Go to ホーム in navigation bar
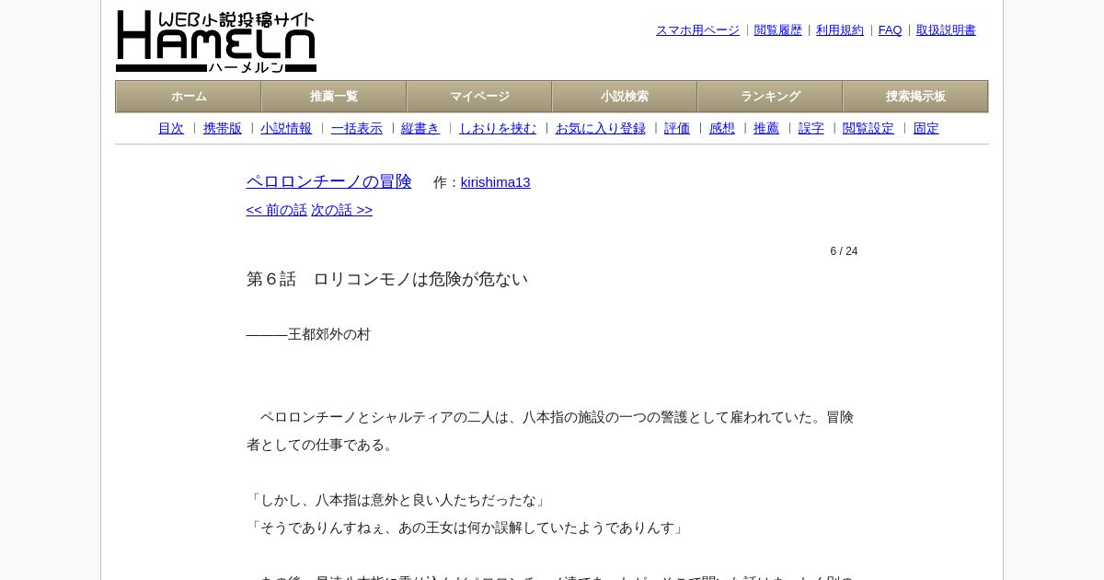 click(189, 97)
